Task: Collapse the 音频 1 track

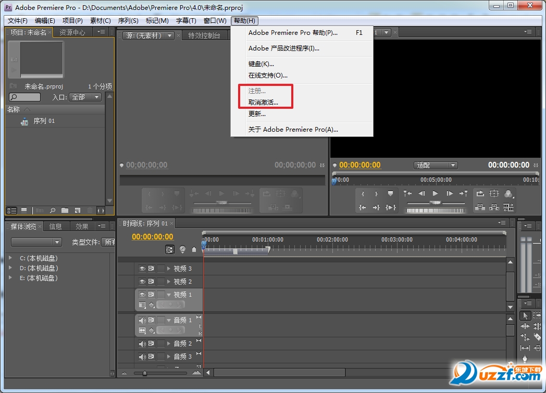Action: pos(169,320)
